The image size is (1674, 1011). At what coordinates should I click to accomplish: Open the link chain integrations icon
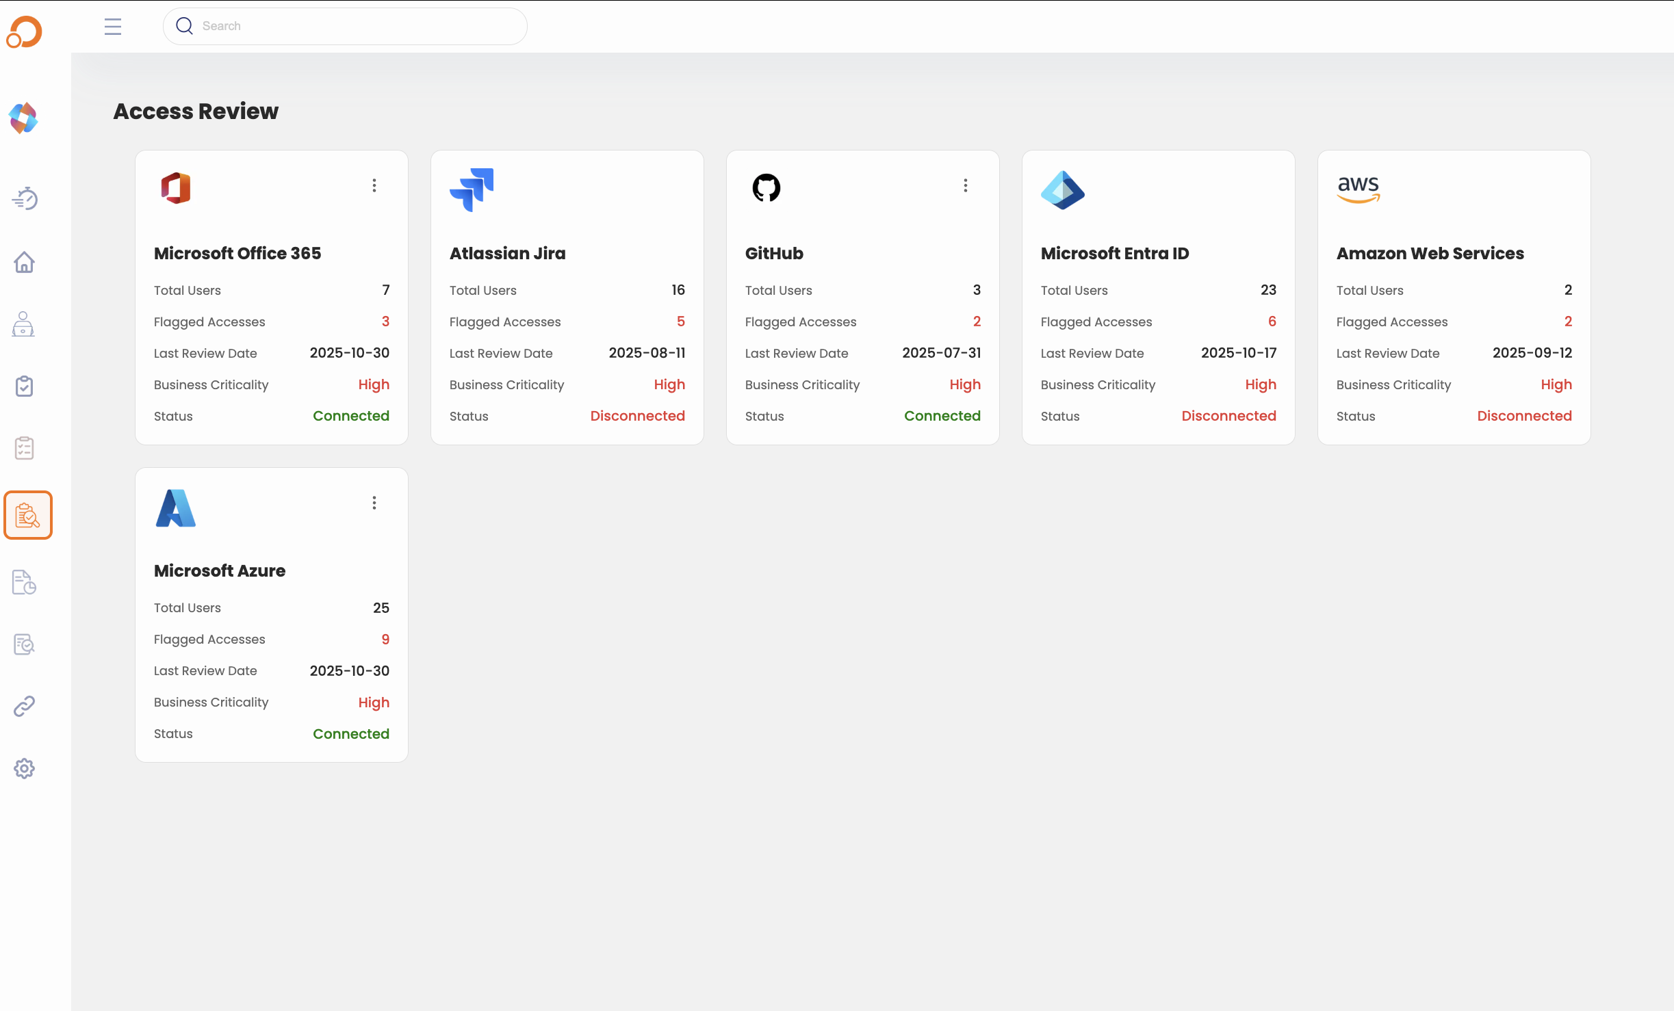tap(25, 706)
